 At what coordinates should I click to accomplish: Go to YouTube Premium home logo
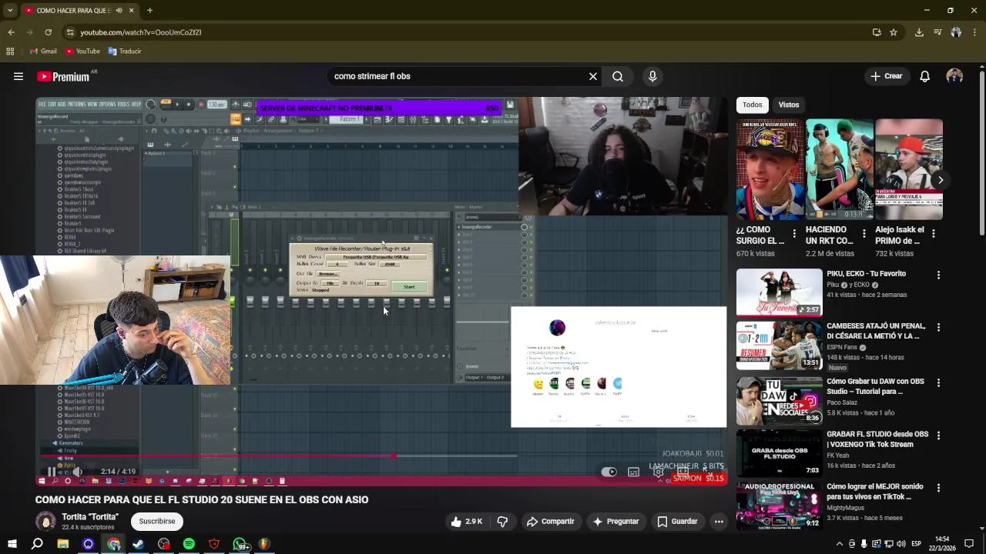tap(63, 76)
